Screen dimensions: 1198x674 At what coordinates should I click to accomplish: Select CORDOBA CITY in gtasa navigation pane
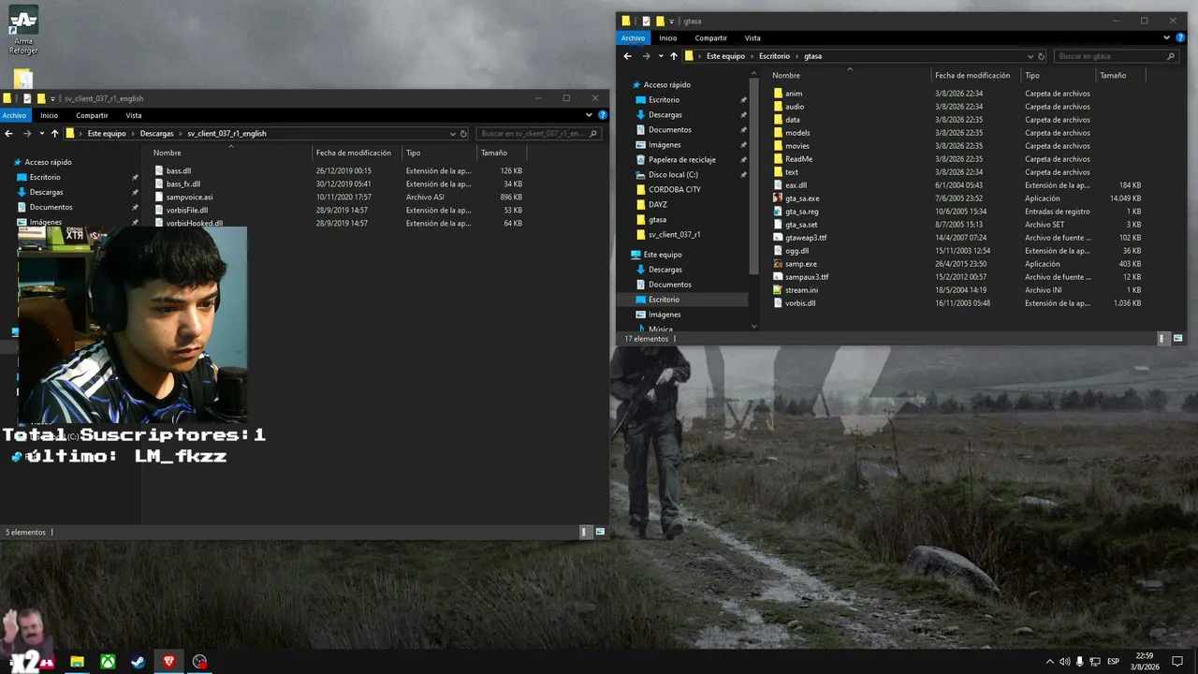pyautogui.click(x=674, y=190)
